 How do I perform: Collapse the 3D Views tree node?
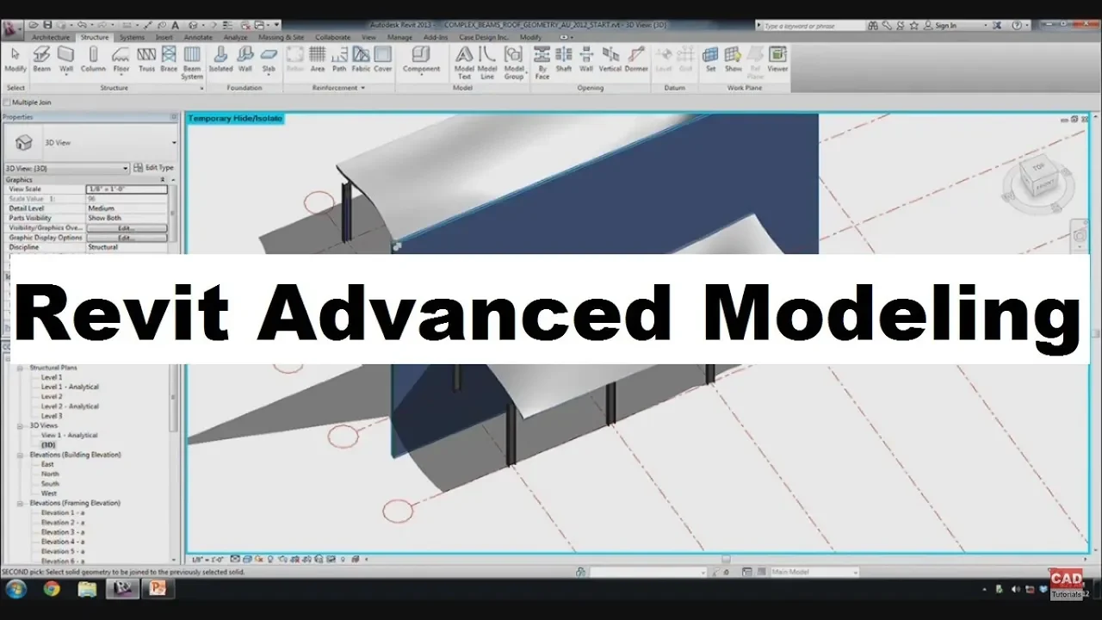[x=20, y=425]
